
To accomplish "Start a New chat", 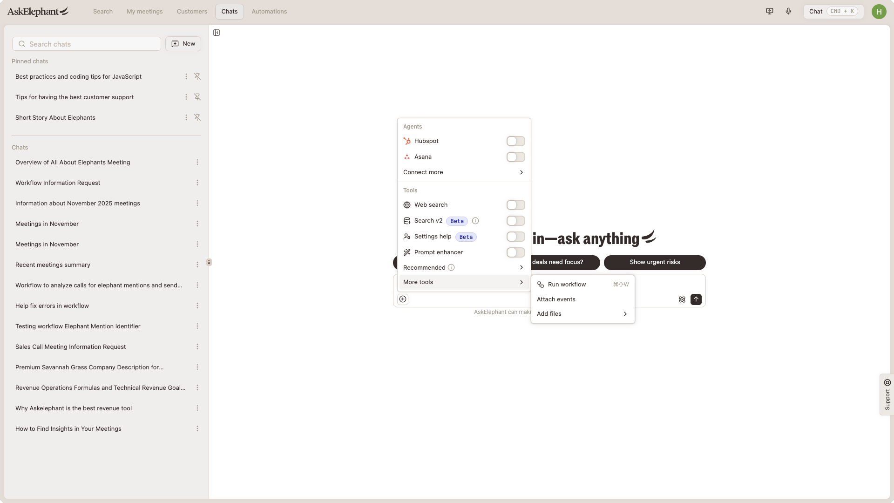I will coord(183,44).
